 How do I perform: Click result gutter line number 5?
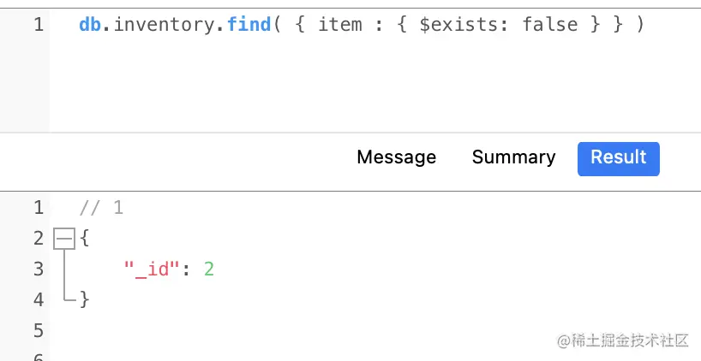point(38,330)
